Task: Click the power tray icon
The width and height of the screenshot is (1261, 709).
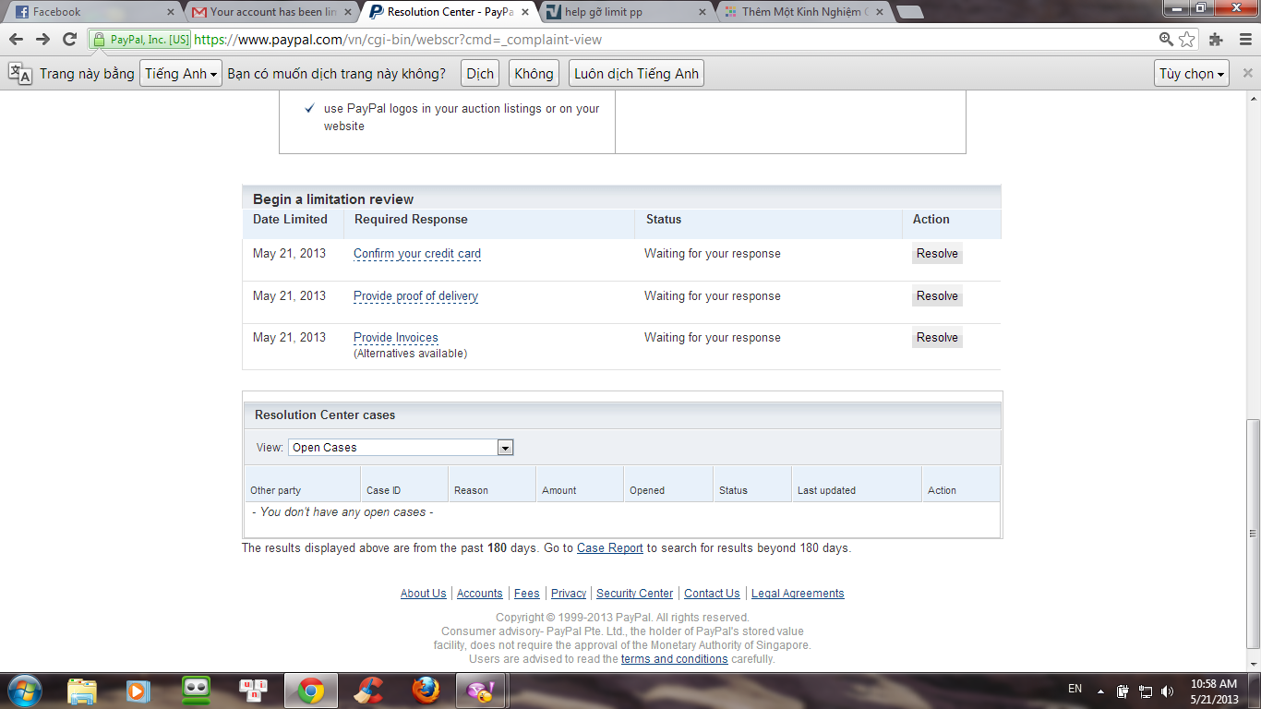Action: (x=1123, y=691)
